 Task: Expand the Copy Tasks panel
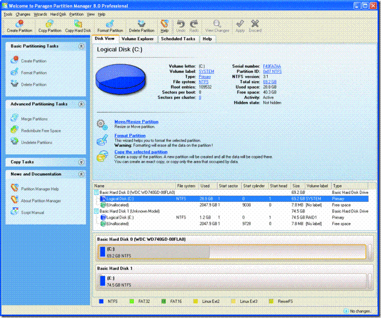point(81,162)
